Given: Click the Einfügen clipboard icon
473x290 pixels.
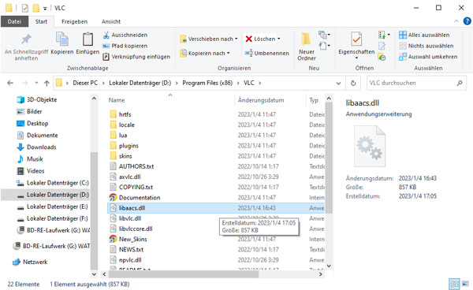Looking at the screenshot, I should 88,39.
